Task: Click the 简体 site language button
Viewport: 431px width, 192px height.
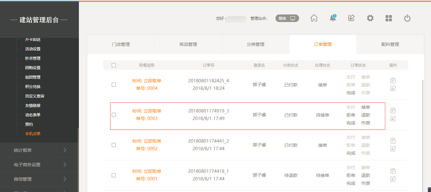Action: click(x=287, y=19)
